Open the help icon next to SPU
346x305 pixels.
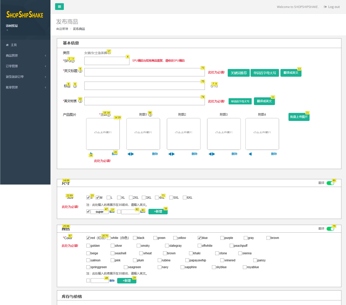(x=73, y=61)
